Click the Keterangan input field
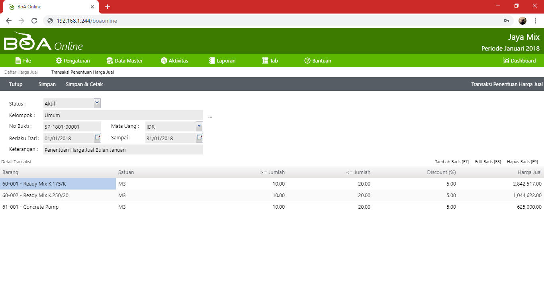Screen dimensions: 544x305 click(x=123, y=150)
